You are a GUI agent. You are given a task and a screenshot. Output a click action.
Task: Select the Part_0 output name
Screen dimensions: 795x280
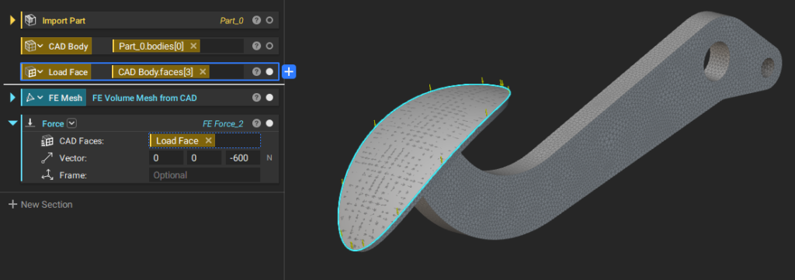[x=231, y=21]
